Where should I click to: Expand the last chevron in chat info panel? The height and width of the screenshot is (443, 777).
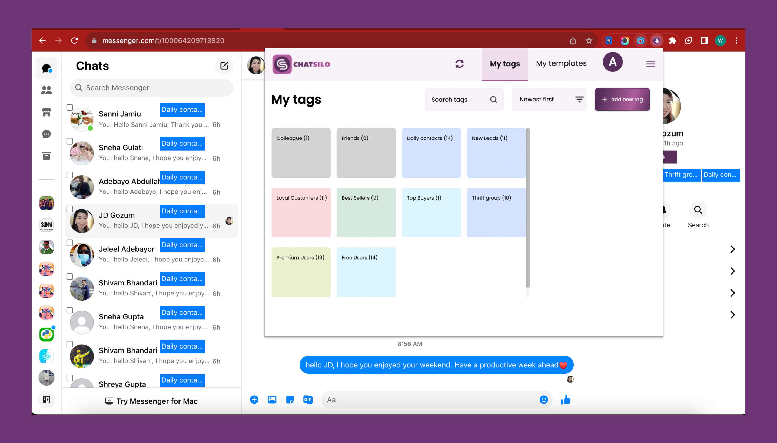point(732,315)
